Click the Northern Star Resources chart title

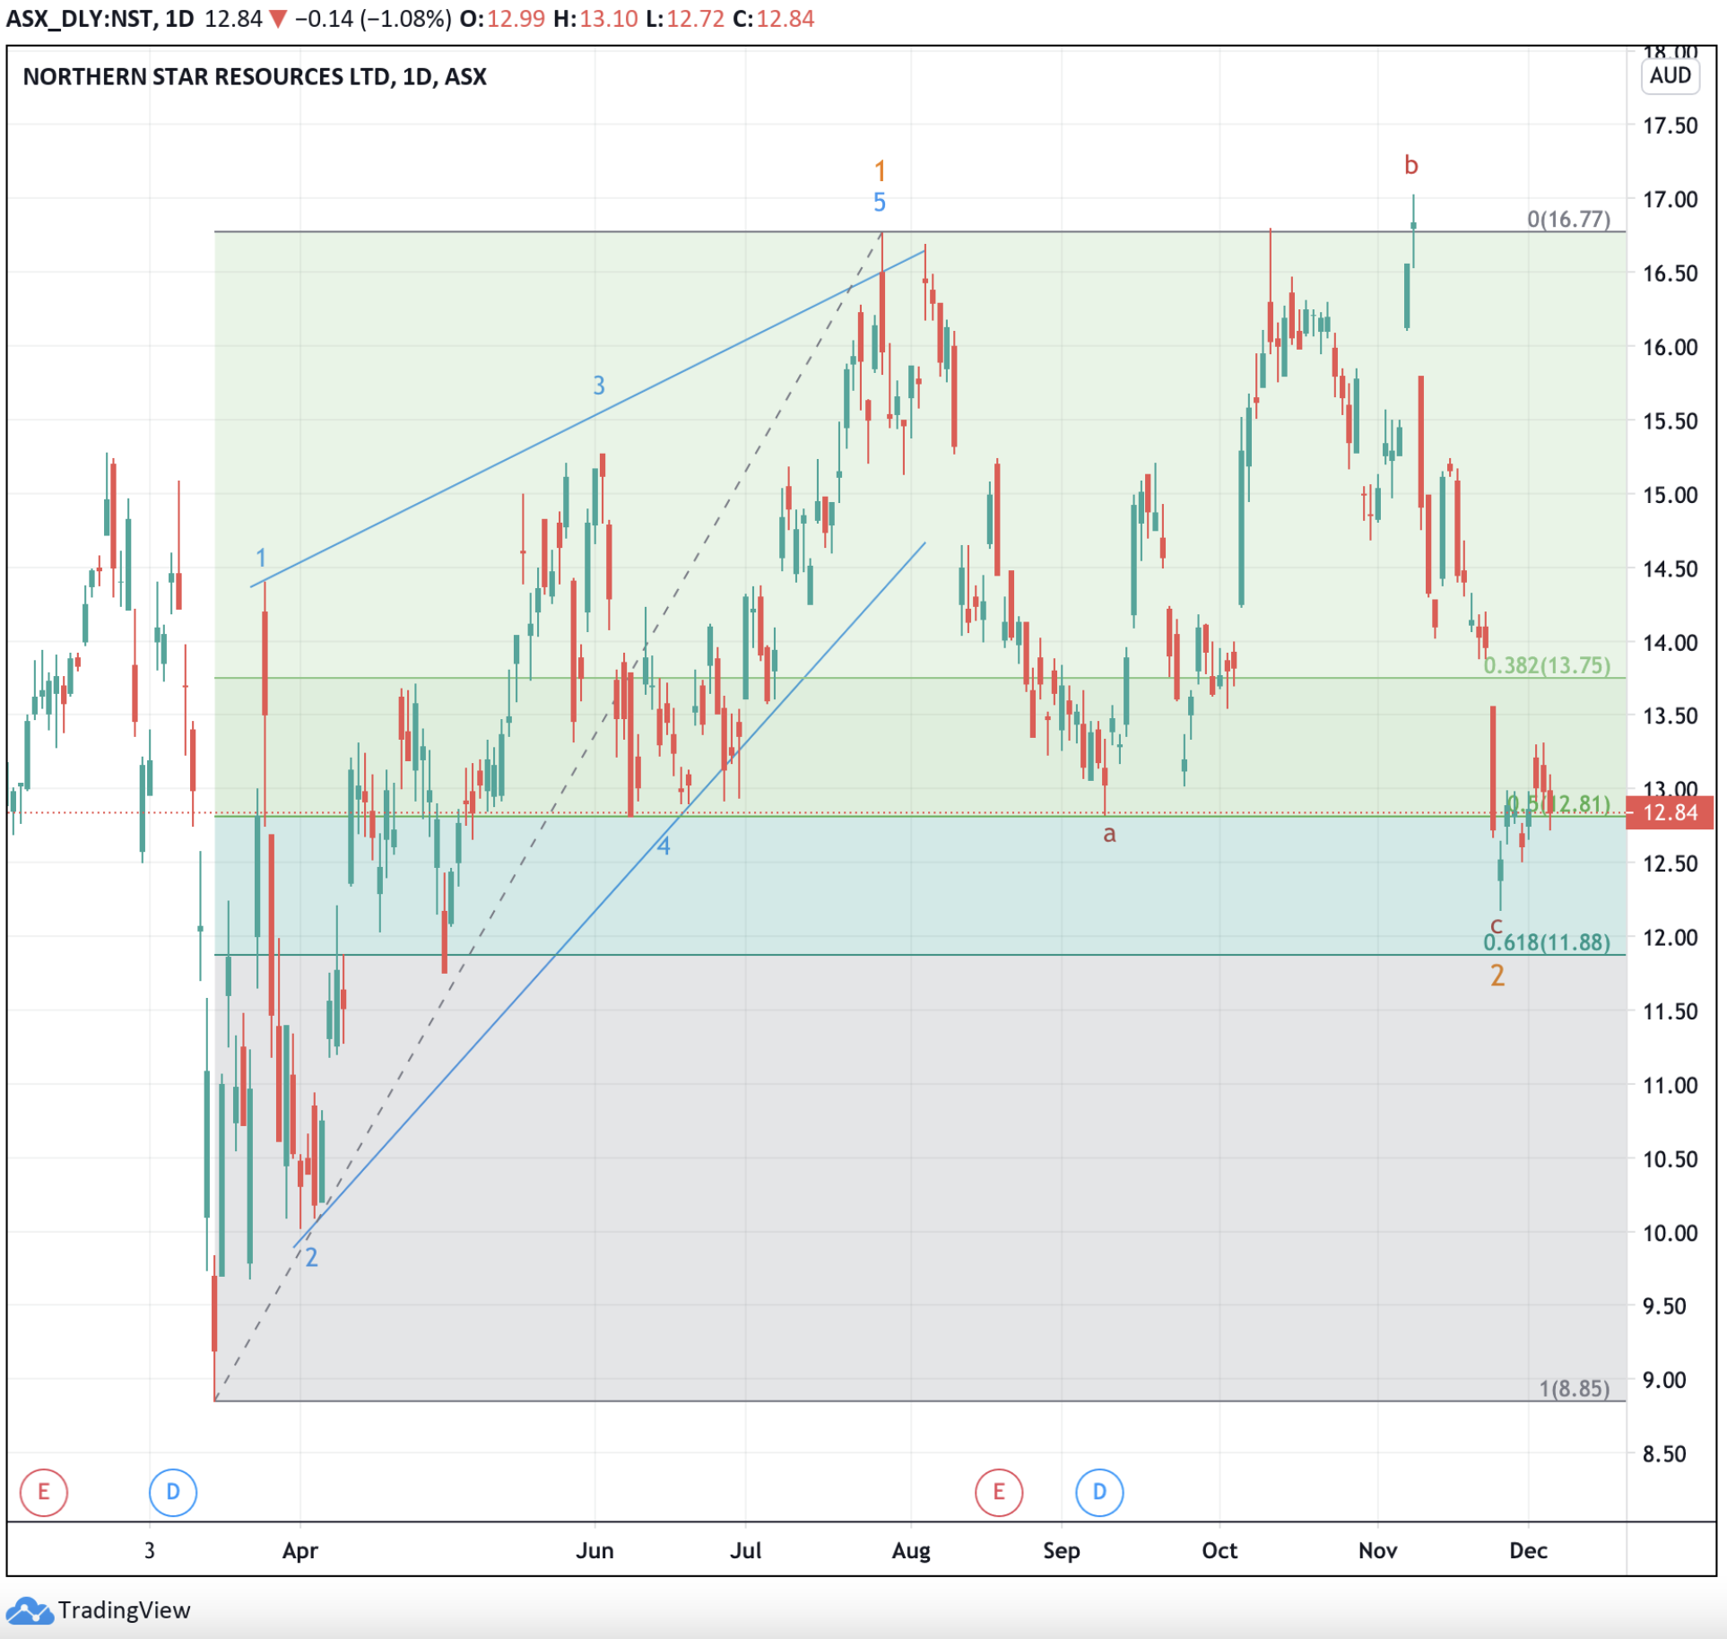click(255, 76)
